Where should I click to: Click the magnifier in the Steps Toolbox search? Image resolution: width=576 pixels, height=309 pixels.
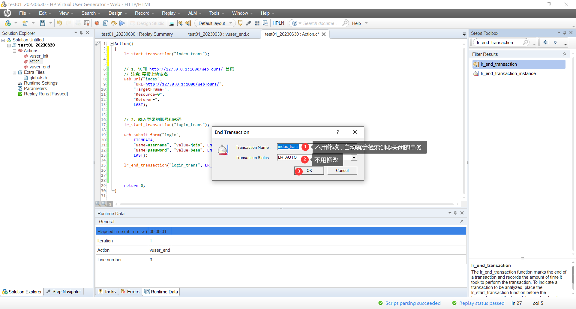point(526,42)
